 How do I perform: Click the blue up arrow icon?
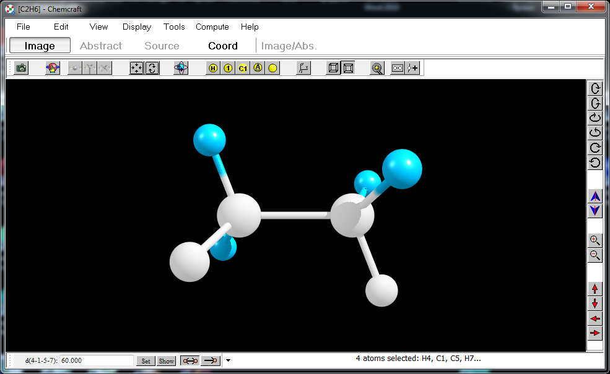pos(595,196)
